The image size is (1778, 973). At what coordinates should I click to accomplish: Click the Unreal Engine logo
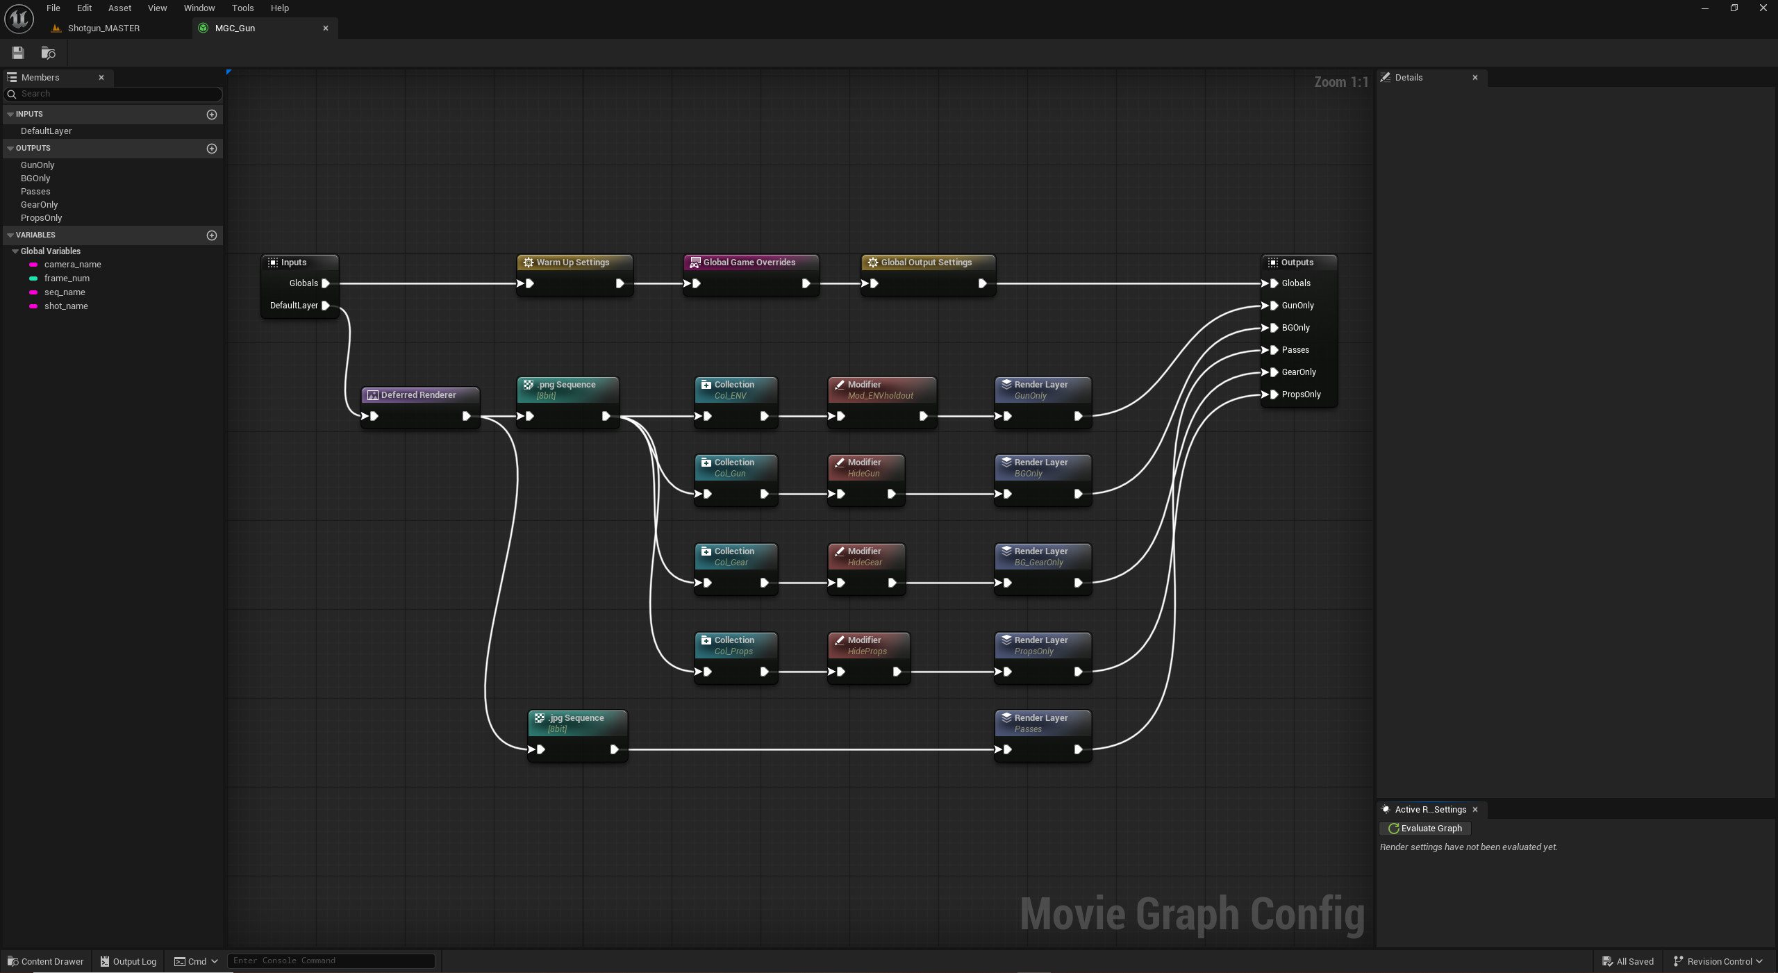click(18, 19)
